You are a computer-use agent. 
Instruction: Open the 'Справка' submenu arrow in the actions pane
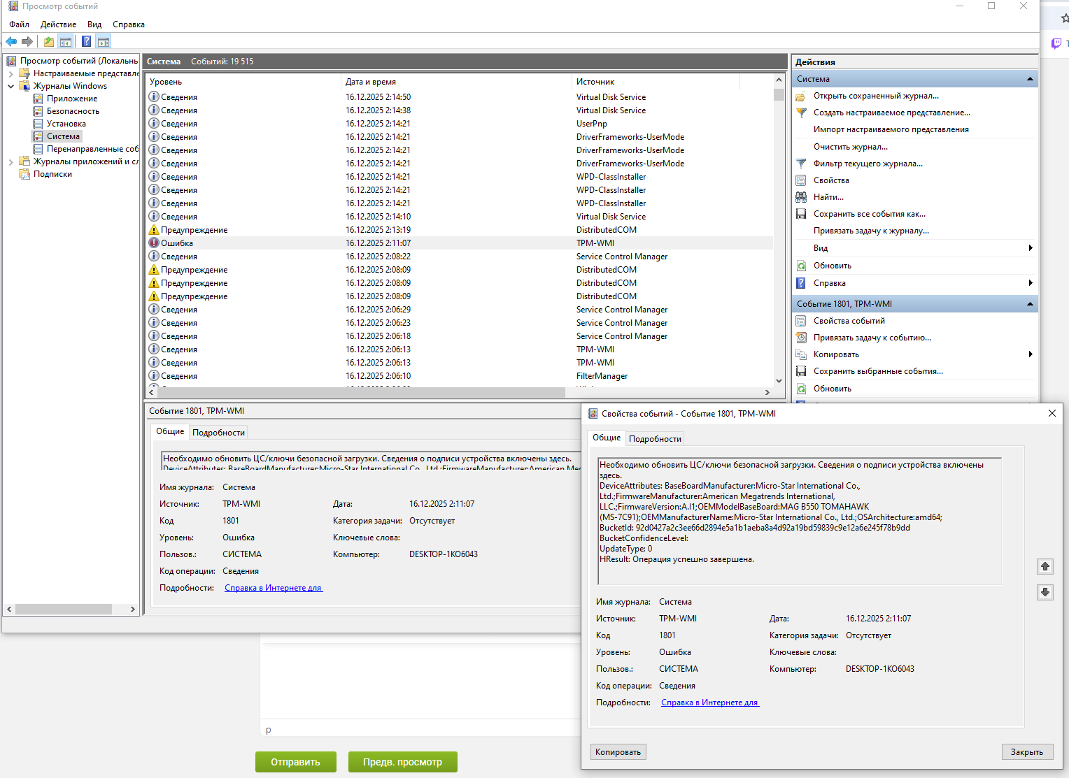(1031, 283)
